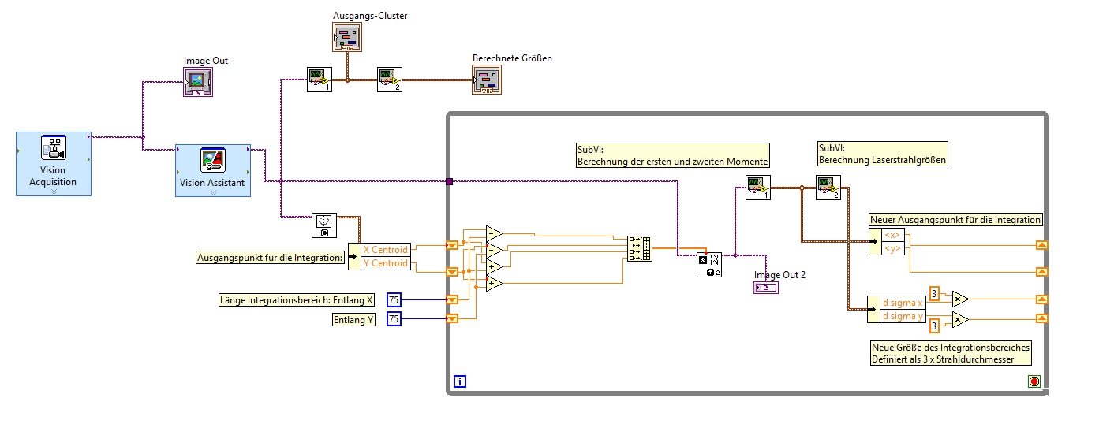Viewport: 1099px width, 439px height.
Task: Click the Multiply node for d sigma y
Action: click(959, 319)
